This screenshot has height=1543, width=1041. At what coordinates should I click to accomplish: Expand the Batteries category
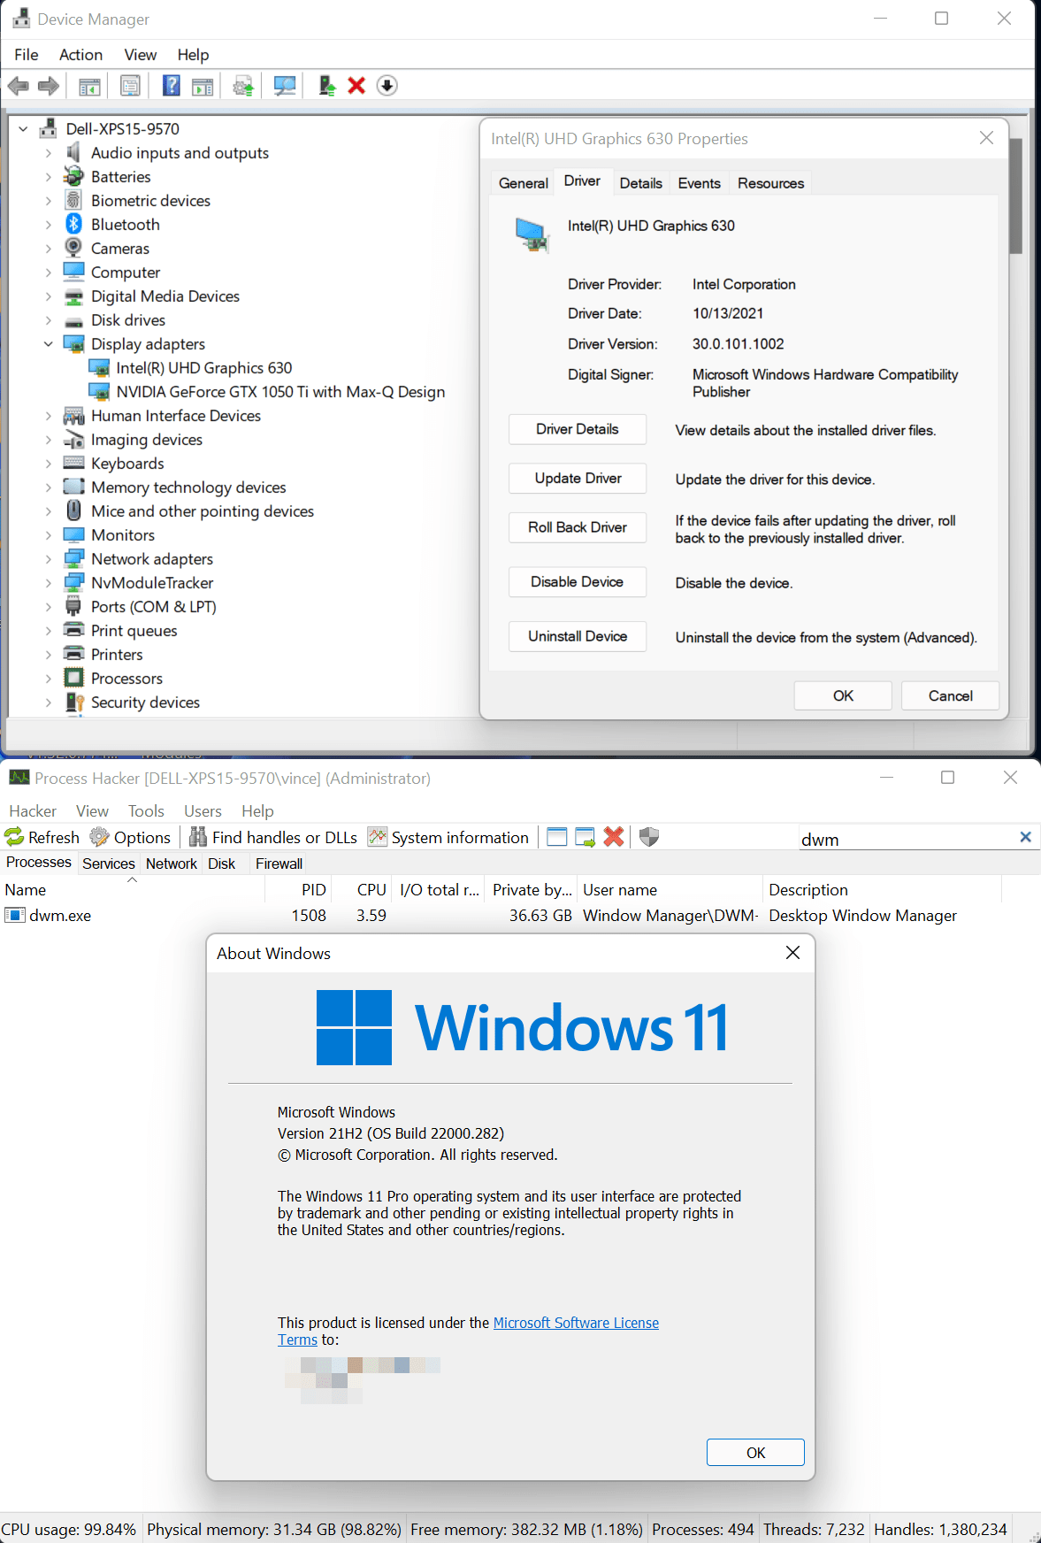click(49, 176)
